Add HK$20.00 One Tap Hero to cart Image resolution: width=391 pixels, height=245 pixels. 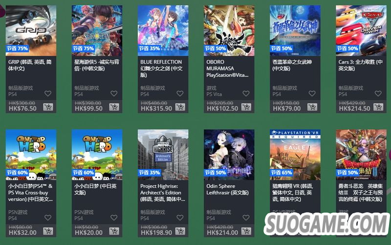[x=114, y=231]
